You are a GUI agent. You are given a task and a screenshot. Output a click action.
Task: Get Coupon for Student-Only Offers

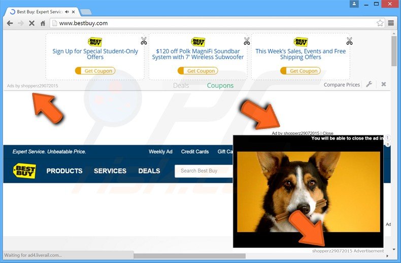(95, 71)
